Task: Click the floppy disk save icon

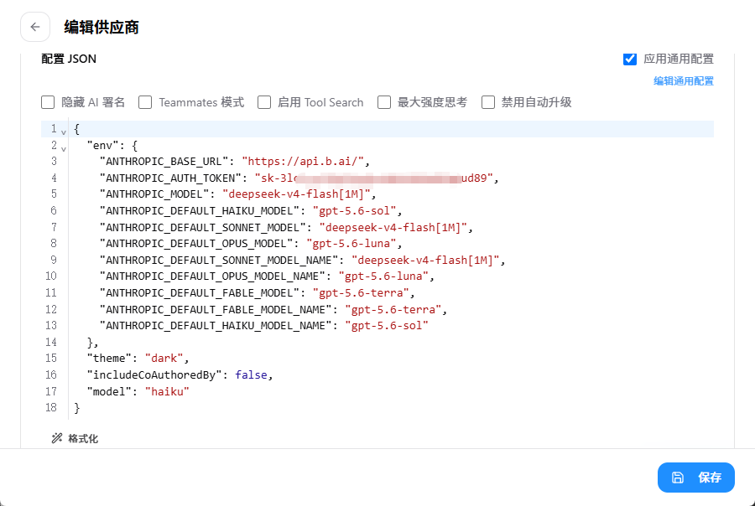Action: click(x=678, y=478)
